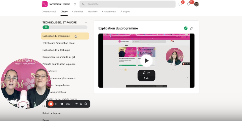
Task: Open the Comprendre les produits au gel lesson
Action: pos(59,57)
